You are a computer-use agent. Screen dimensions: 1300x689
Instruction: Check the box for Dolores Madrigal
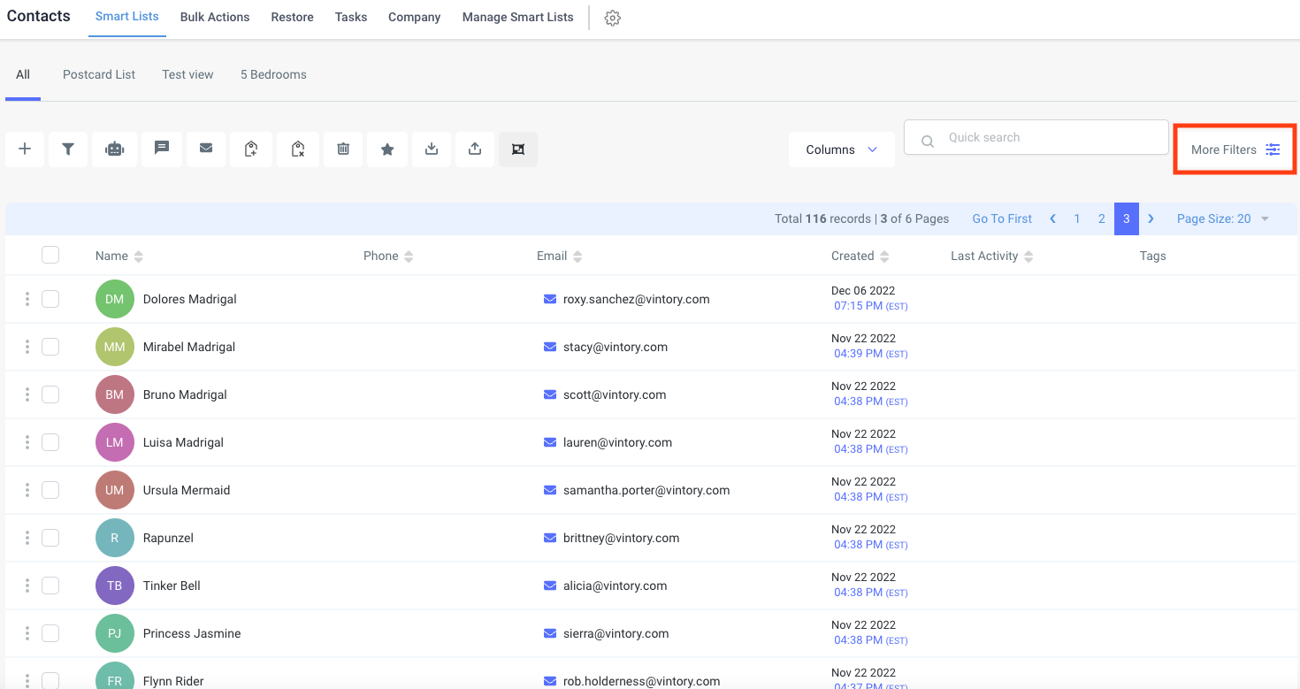tap(50, 299)
